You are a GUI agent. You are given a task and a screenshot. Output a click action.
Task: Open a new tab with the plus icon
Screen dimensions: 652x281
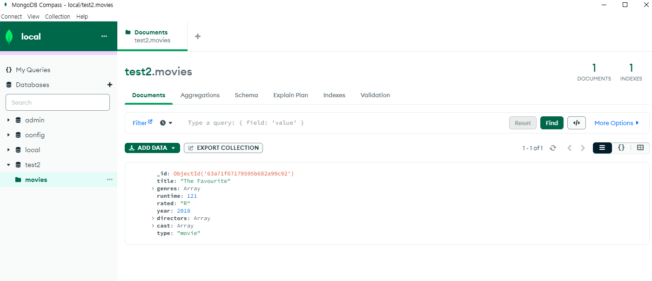(198, 36)
